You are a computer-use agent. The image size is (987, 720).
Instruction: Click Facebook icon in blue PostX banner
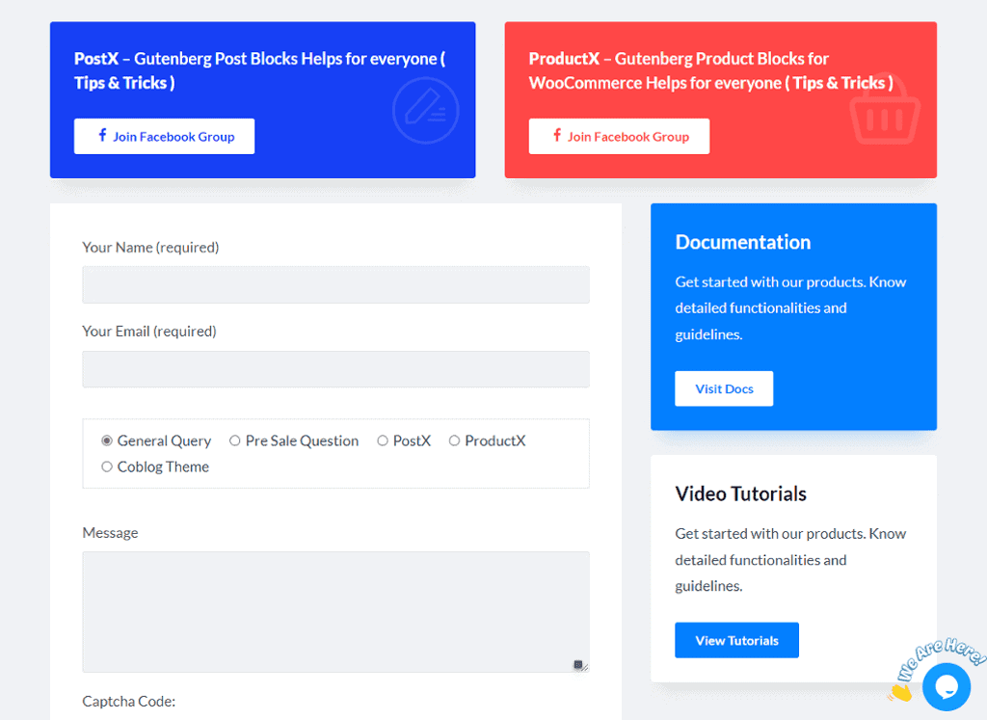pyautogui.click(x=102, y=136)
